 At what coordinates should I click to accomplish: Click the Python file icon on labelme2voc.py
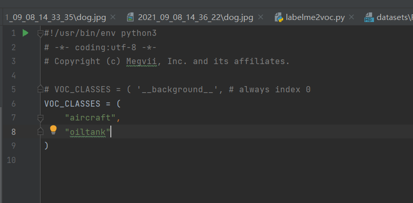[x=279, y=17]
